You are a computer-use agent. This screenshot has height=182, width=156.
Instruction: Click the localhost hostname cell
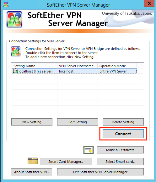[x=78, y=71]
